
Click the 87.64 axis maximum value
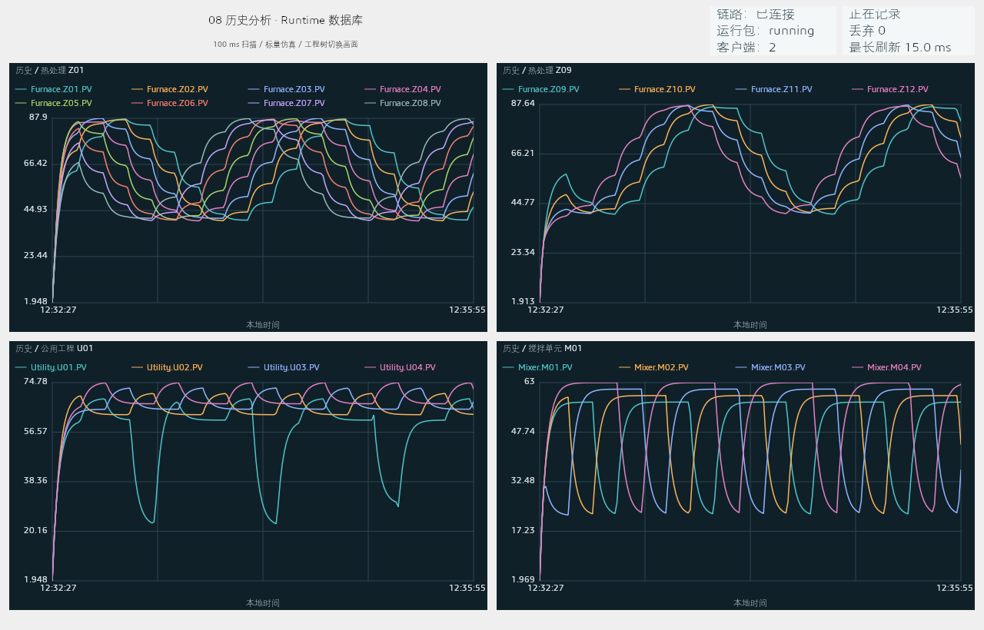click(x=523, y=104)
